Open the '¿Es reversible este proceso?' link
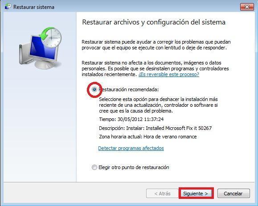 pyautogui.click(x=168, y=74)
